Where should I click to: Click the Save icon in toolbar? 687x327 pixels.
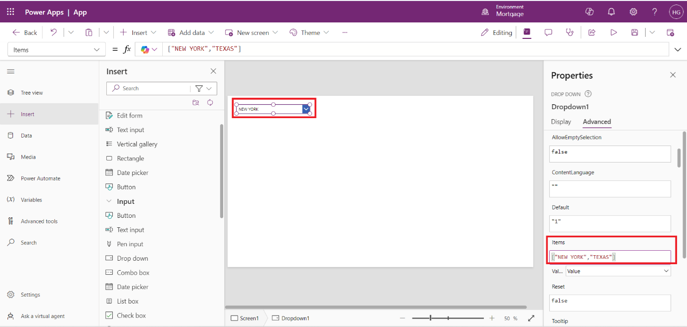click(x=635, y=32)
